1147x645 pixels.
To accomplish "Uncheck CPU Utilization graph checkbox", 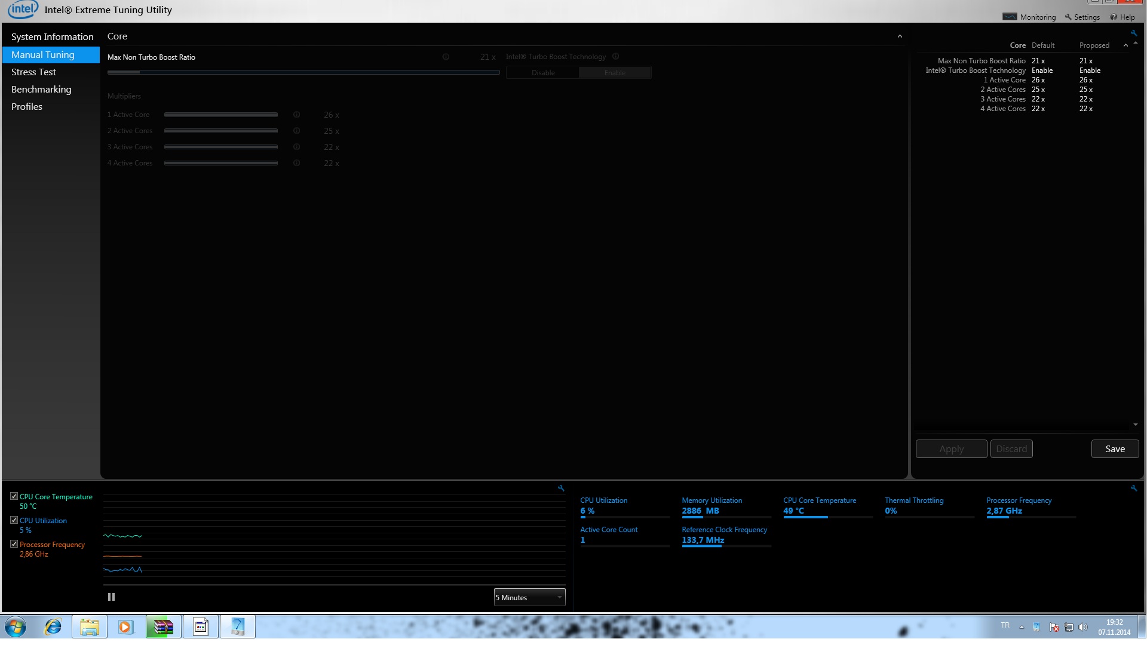I will 14,520.
